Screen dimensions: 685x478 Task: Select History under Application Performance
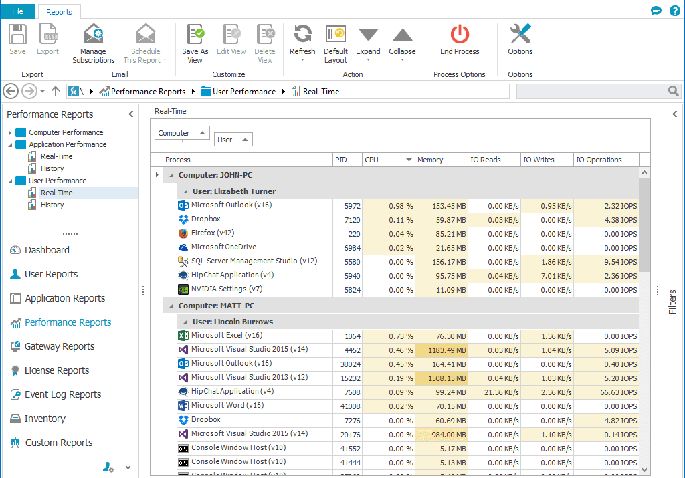[x=52, y=168]
